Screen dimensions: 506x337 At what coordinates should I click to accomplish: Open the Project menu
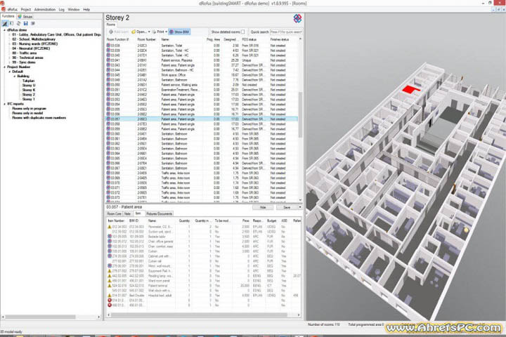(26, 10)
